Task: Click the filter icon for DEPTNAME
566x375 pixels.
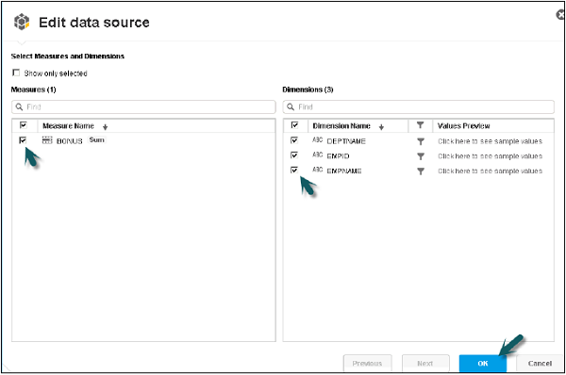Action: pyautogui.click(x=421, y=141)
